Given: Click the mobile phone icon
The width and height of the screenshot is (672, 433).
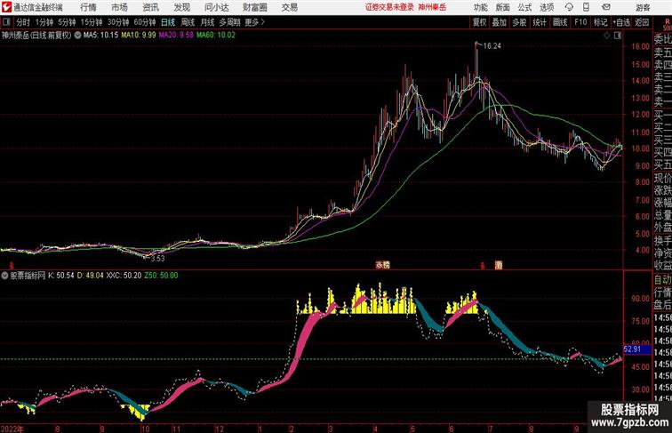Looking at the screenshot, I should tap(586, 7).
